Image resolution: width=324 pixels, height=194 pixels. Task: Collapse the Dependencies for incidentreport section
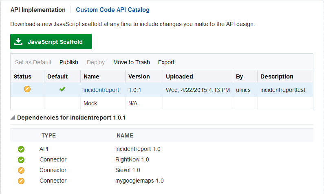(13, 118)
